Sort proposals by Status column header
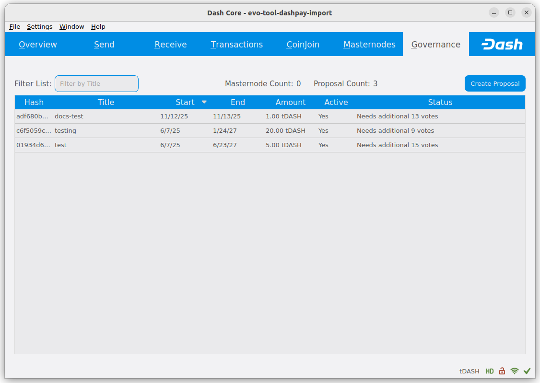Viewport: 540px width, 383px height. pos(440,102)
